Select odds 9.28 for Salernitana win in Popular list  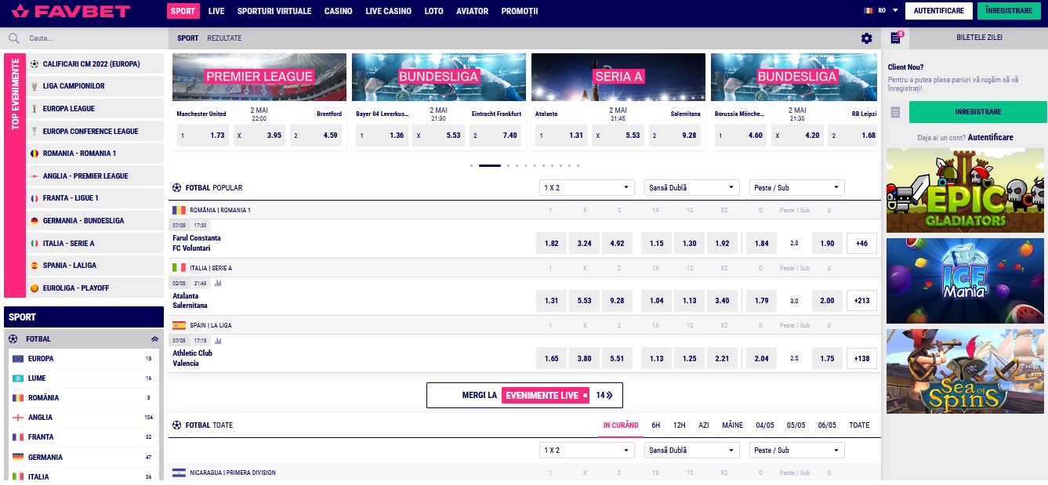pyautogui.click(x=618, y=301)
